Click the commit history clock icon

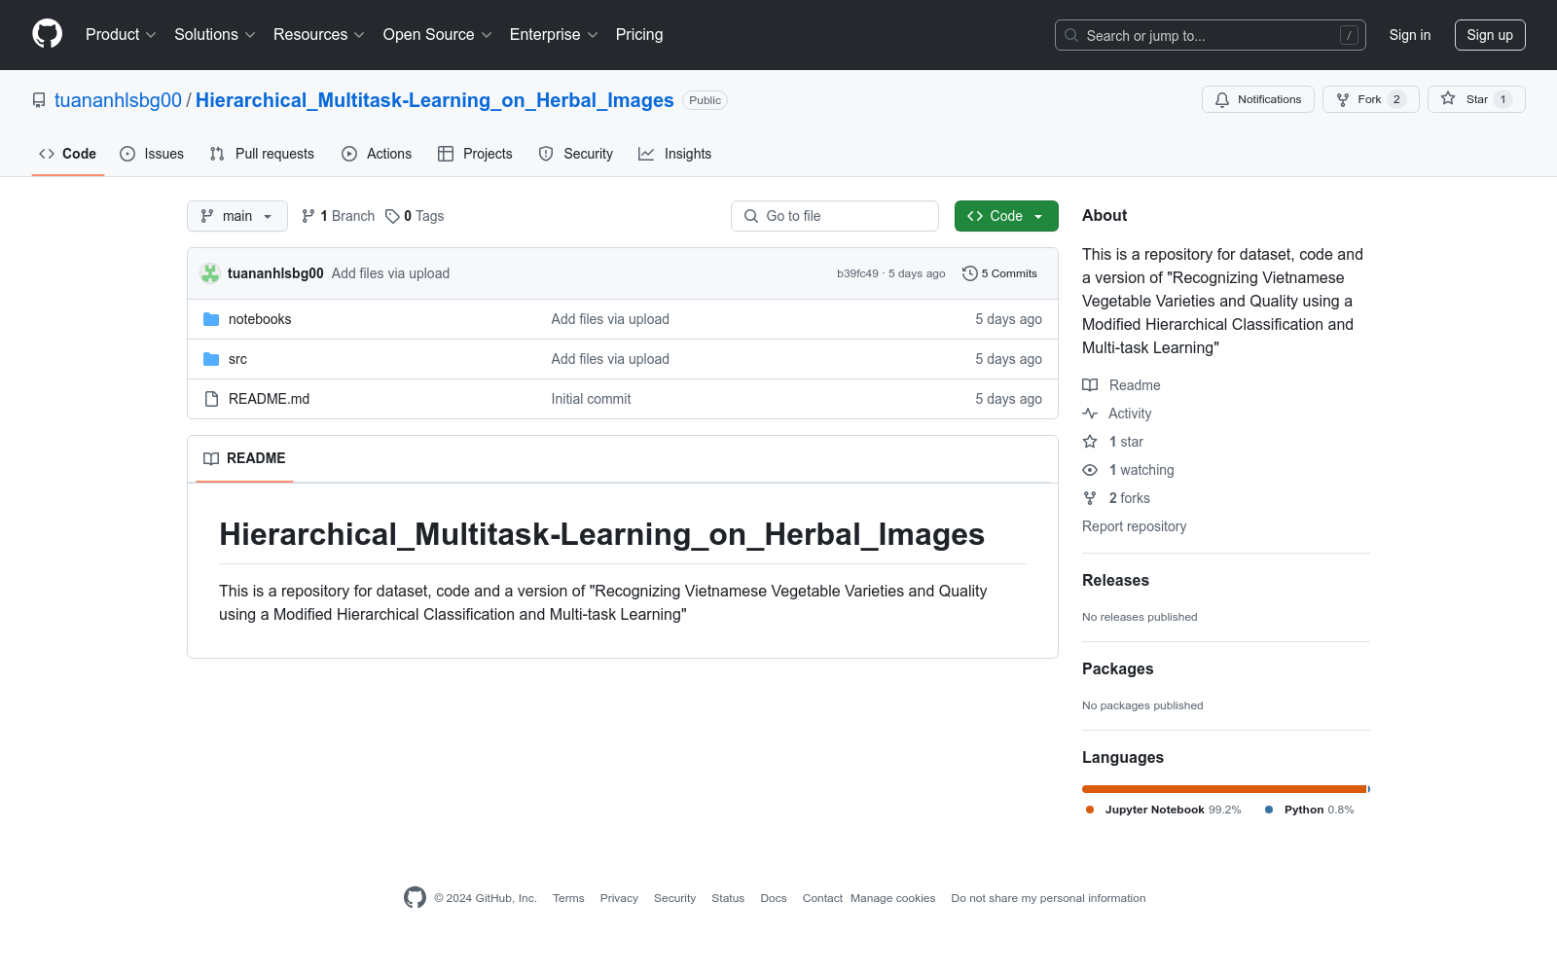(x=969, y=273)
